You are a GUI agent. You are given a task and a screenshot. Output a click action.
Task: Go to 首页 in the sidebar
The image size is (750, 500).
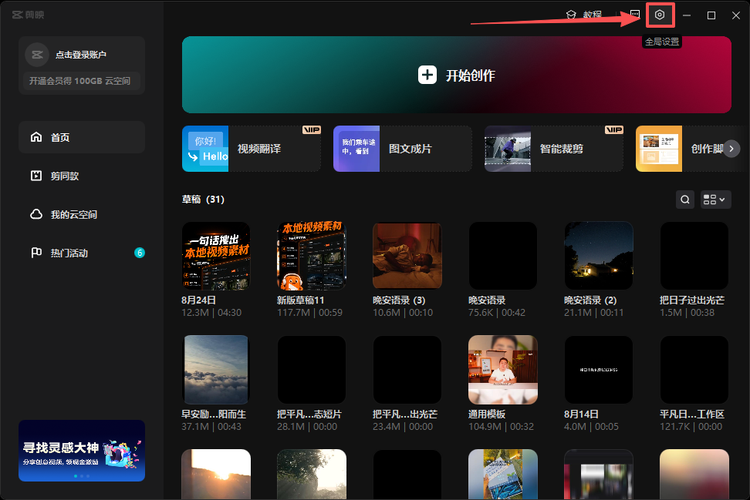(82, 137)
